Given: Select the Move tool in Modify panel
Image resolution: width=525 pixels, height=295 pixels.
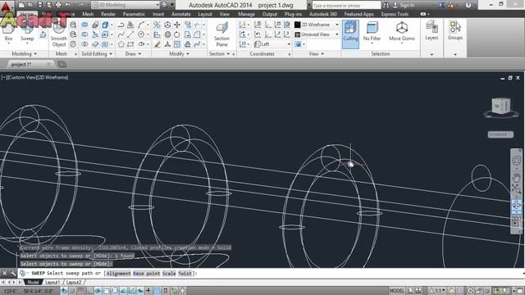Looking at the screenshot, I should 177,25.
